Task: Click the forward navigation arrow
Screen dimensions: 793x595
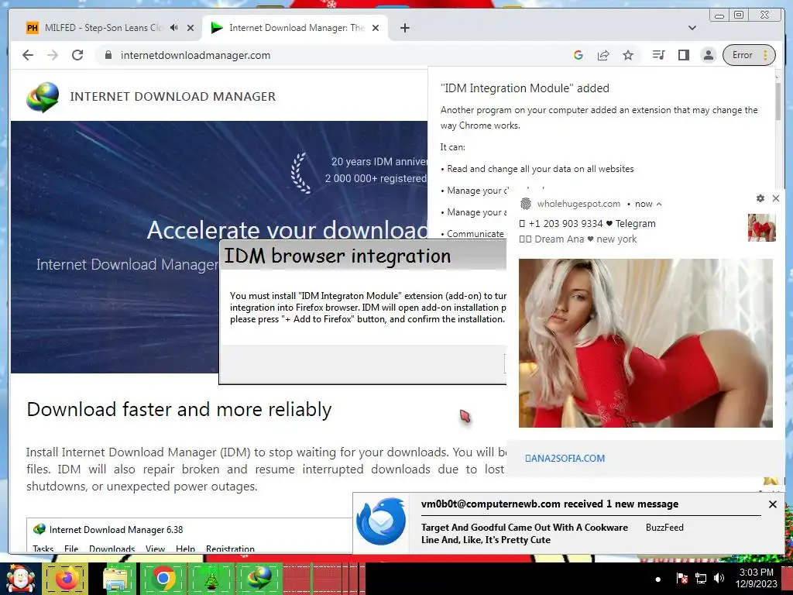Action: pyautogui.click(x=53, y=55)
